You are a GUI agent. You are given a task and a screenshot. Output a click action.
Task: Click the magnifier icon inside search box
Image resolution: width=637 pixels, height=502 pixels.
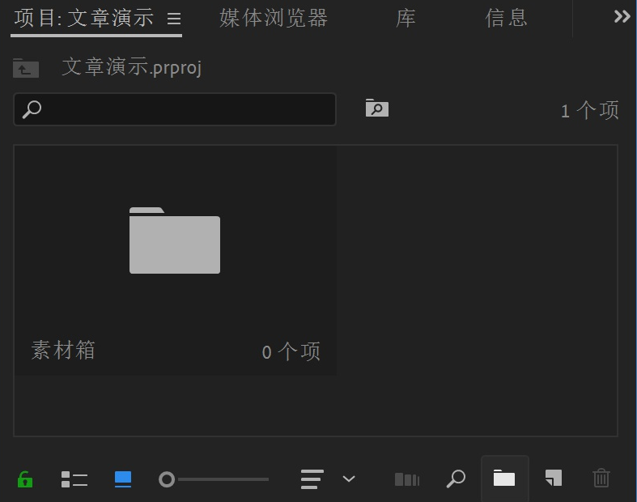pos(32,109)
